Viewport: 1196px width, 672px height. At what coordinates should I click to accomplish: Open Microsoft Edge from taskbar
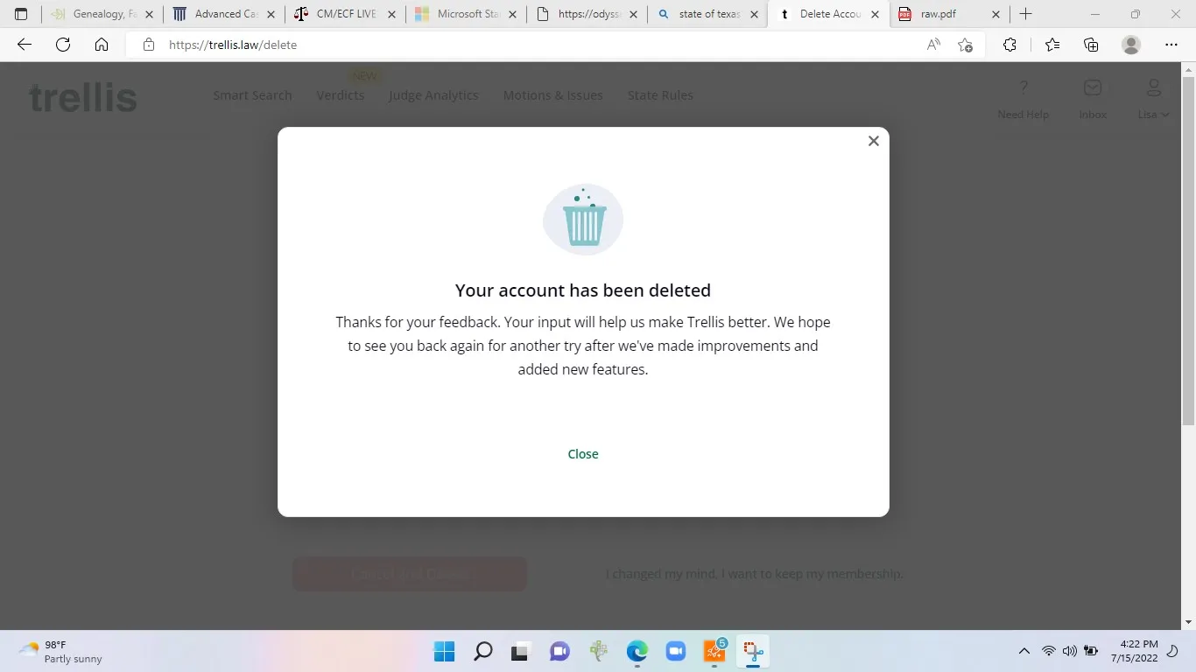[637, 651]
